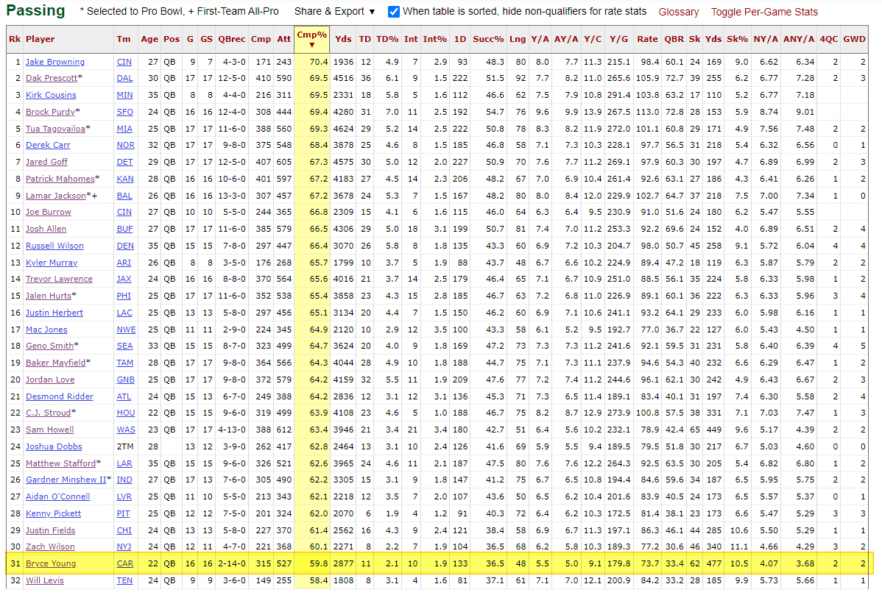Open the MIA team link

click(124, 129)
